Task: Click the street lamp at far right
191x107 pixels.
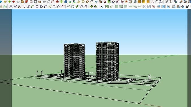Action: point(149,78)
